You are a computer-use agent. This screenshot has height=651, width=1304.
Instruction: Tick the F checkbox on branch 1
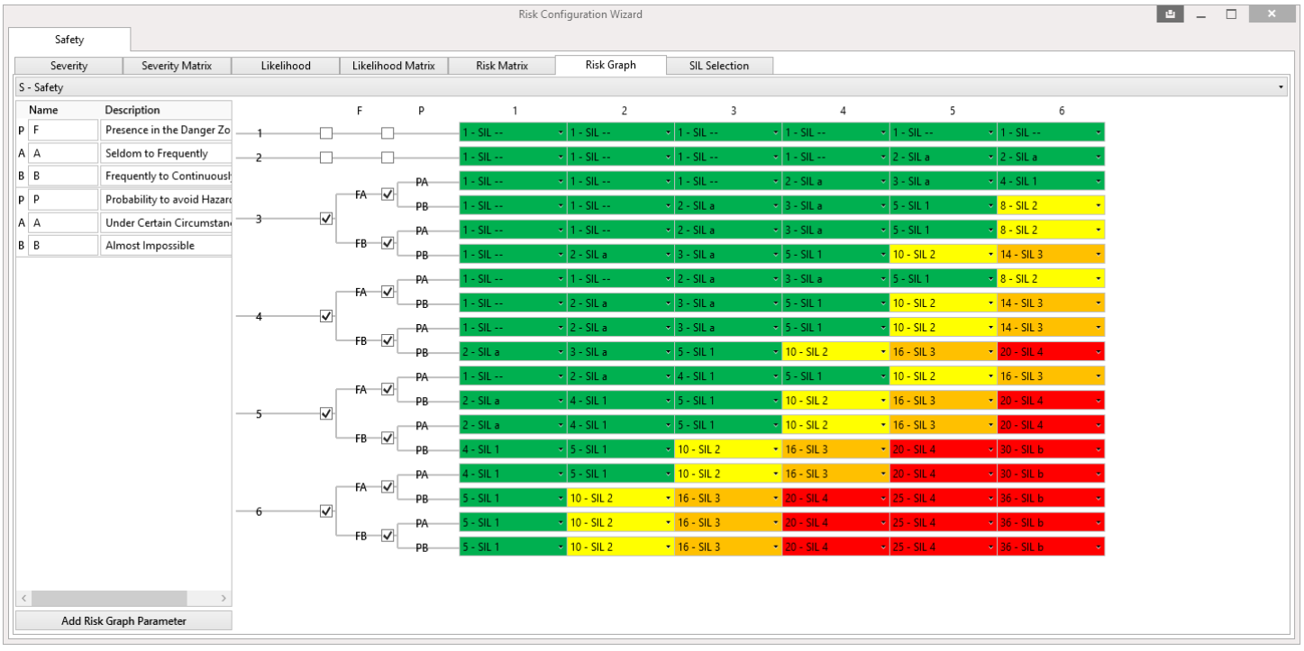pyautogui.click(x=326, y=133)
